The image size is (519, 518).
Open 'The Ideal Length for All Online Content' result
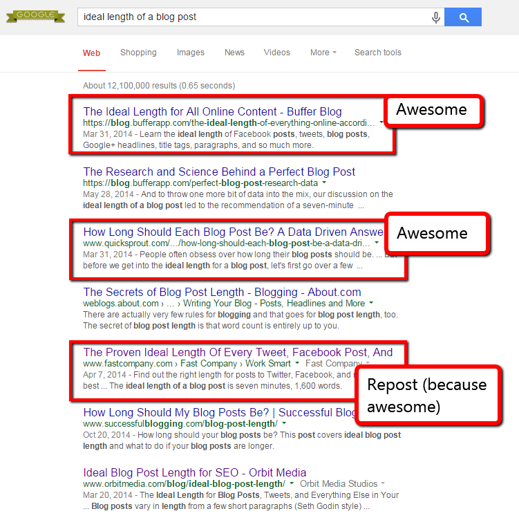(212, 111)
